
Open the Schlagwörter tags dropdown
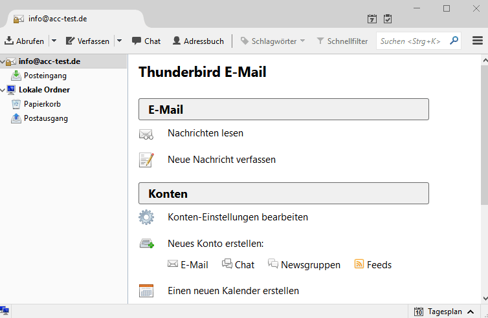point(272,41)
